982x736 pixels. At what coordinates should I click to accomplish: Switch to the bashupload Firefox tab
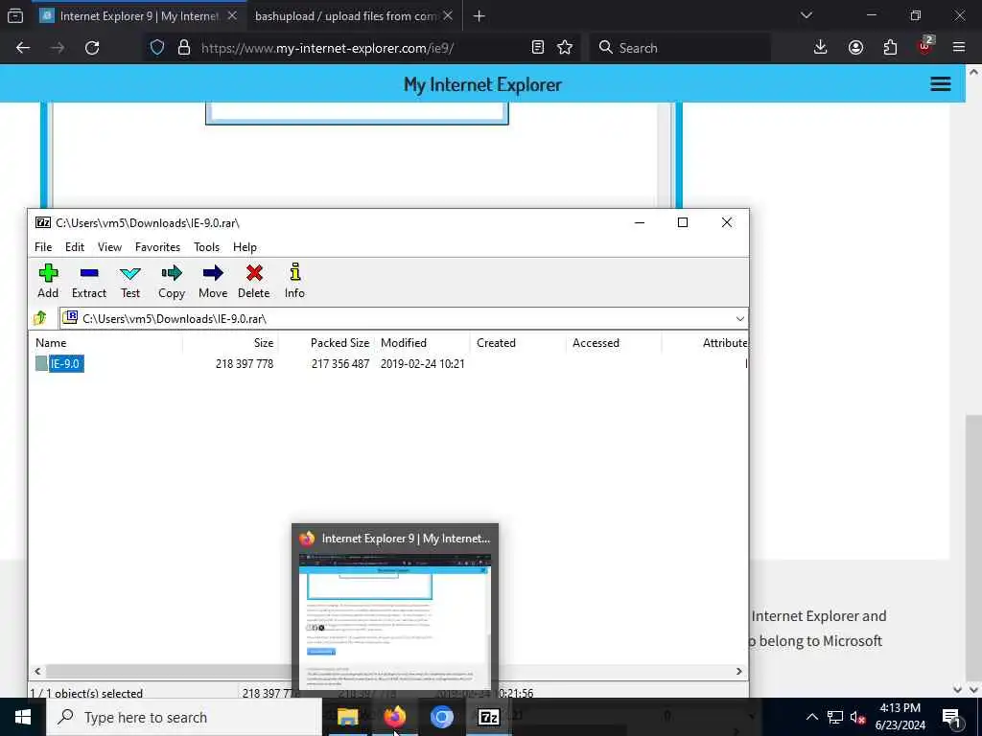[345, 16]
